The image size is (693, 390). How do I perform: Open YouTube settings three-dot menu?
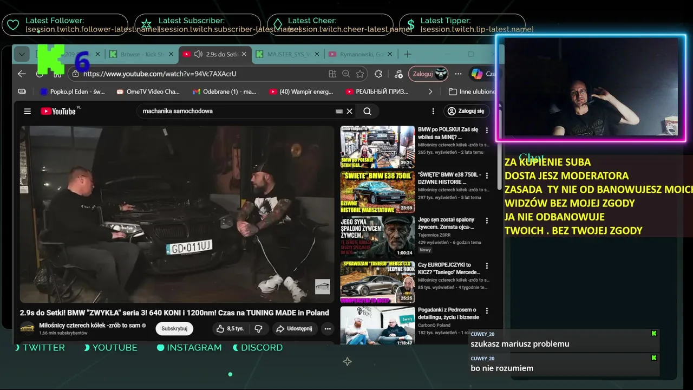[433, 111]
